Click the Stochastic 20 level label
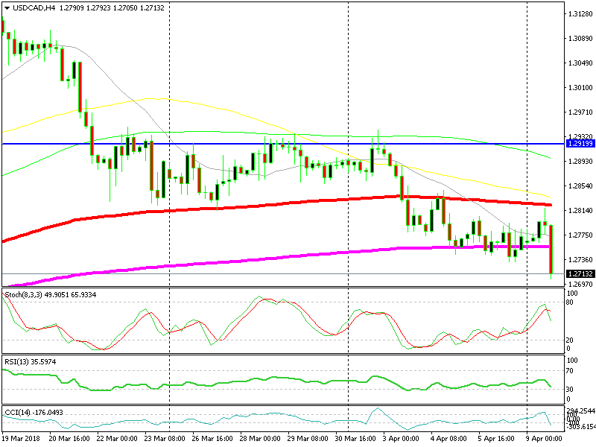 click(570, 340)
